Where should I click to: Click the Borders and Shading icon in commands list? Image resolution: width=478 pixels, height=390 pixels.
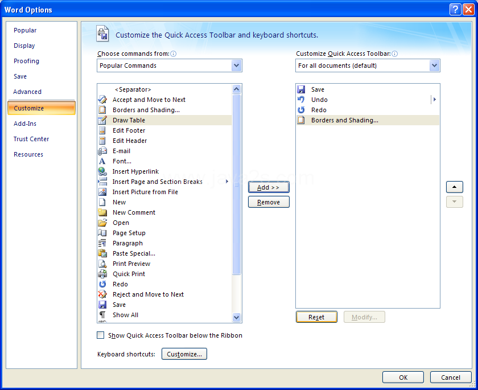(x=102, y=110)
